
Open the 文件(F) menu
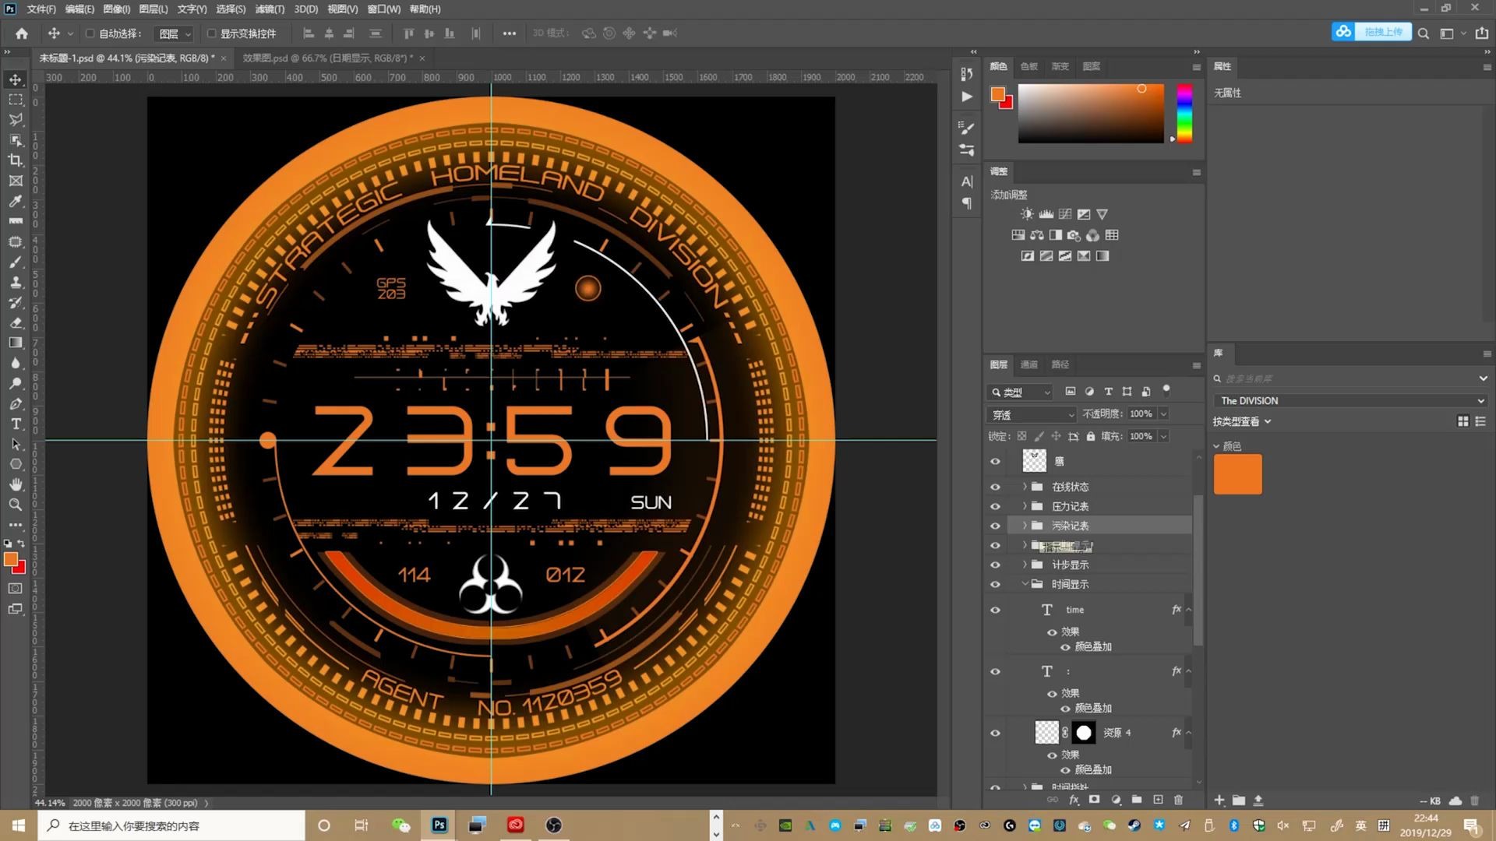pyautogui.click(x=41, y=9)
